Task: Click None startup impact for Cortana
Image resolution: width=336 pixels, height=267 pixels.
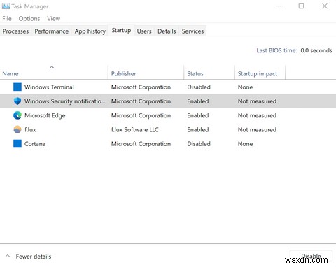Action: tap(245, 144)
